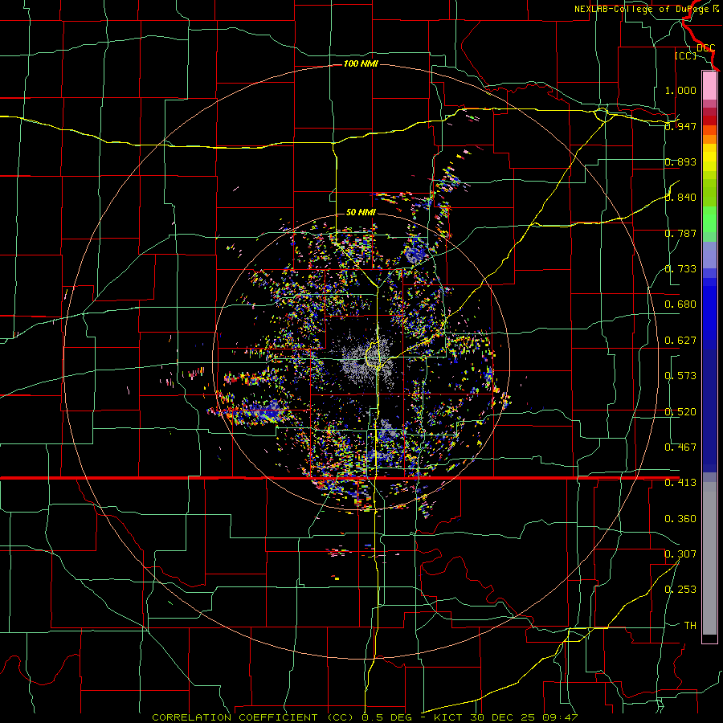Click the 0.520 color scale value

[680, 412]
